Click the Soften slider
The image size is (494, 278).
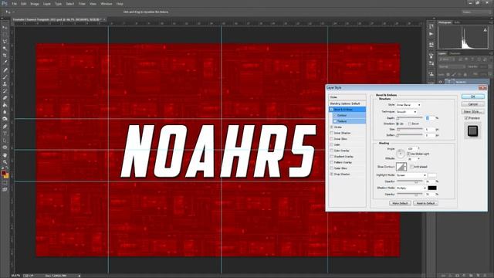410,135
